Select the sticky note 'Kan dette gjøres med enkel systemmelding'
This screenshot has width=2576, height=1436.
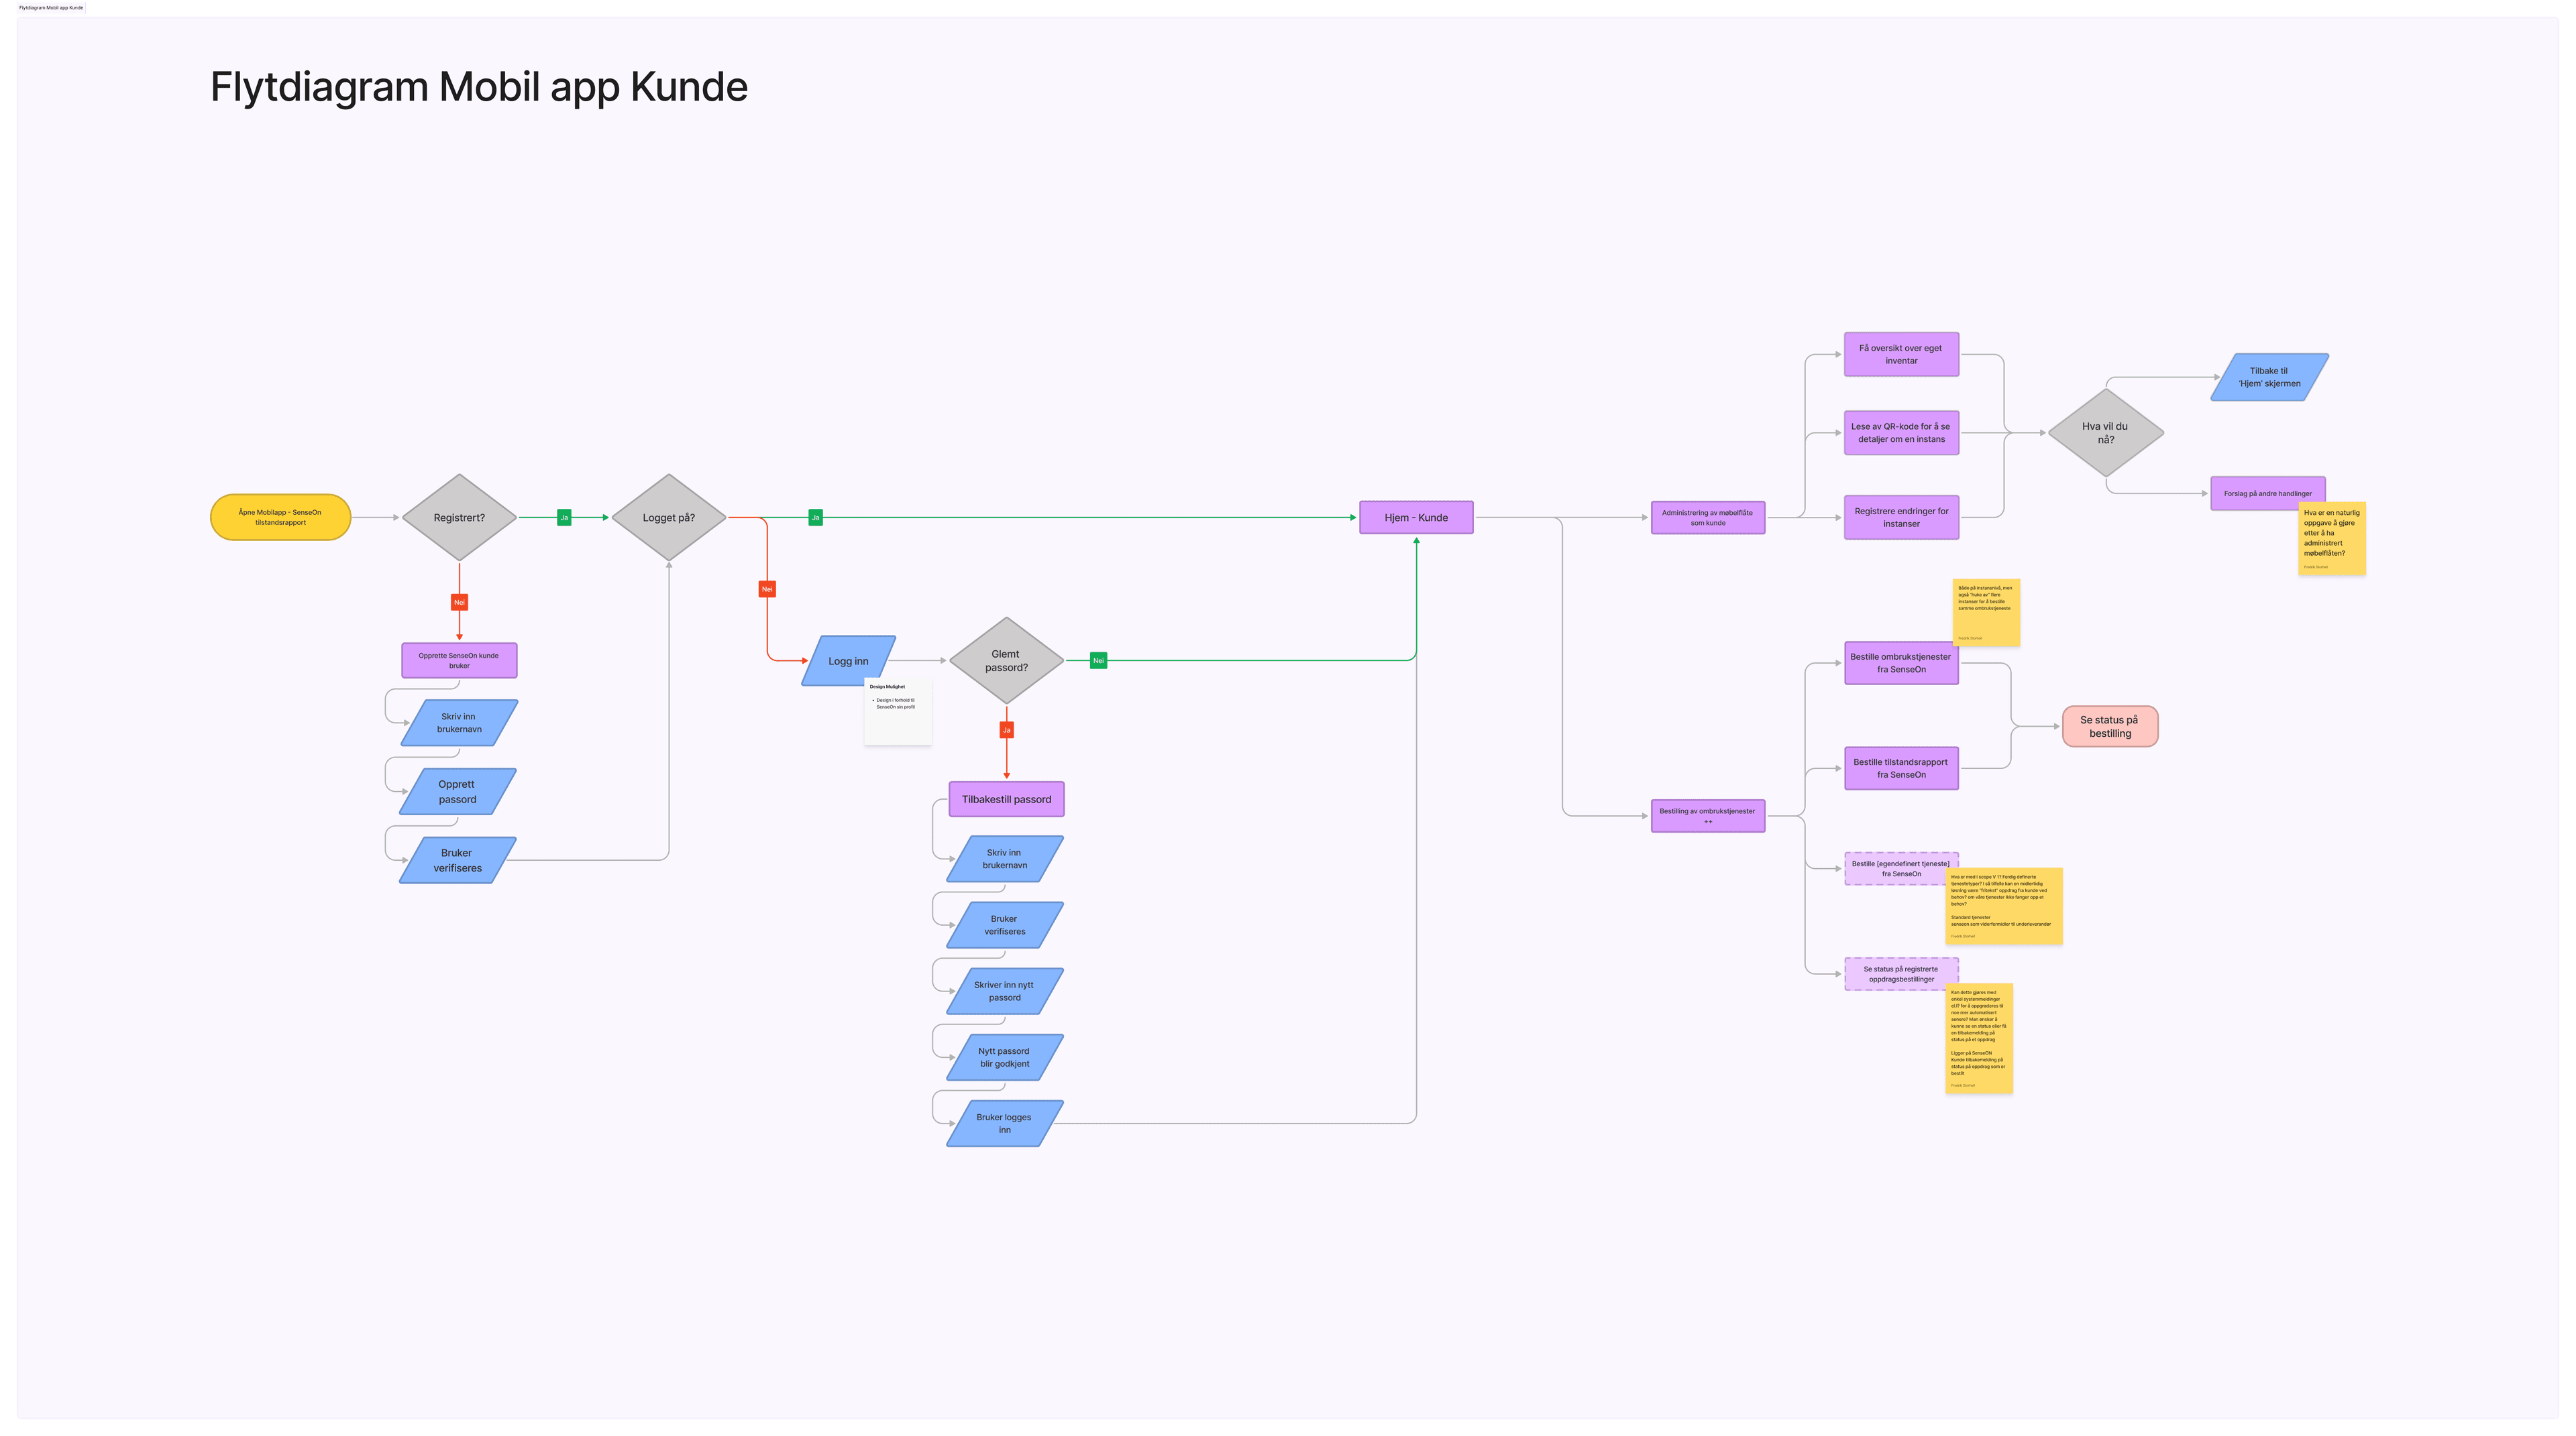1979,1038
